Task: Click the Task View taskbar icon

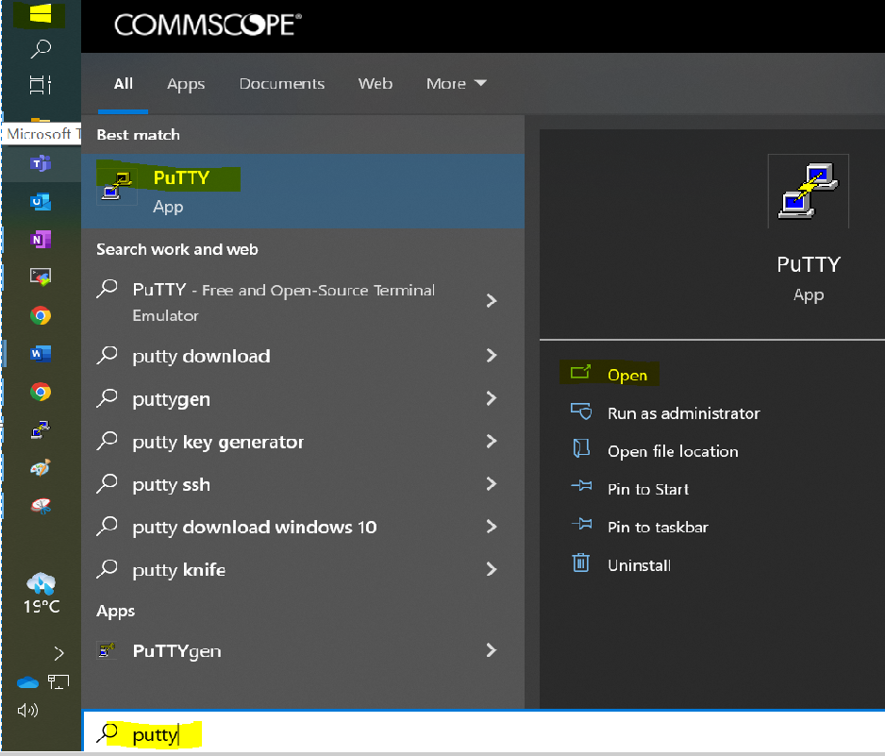Action: tap(40, 85)
